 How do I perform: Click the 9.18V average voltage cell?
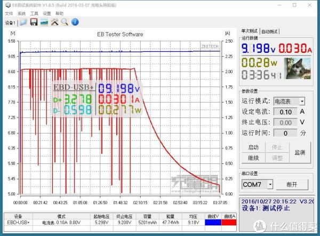193,222
